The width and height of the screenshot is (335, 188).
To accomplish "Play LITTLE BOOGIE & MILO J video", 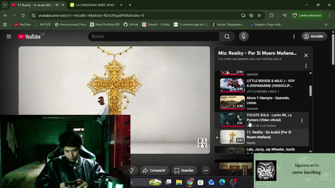I will click(x=232, y=86).
